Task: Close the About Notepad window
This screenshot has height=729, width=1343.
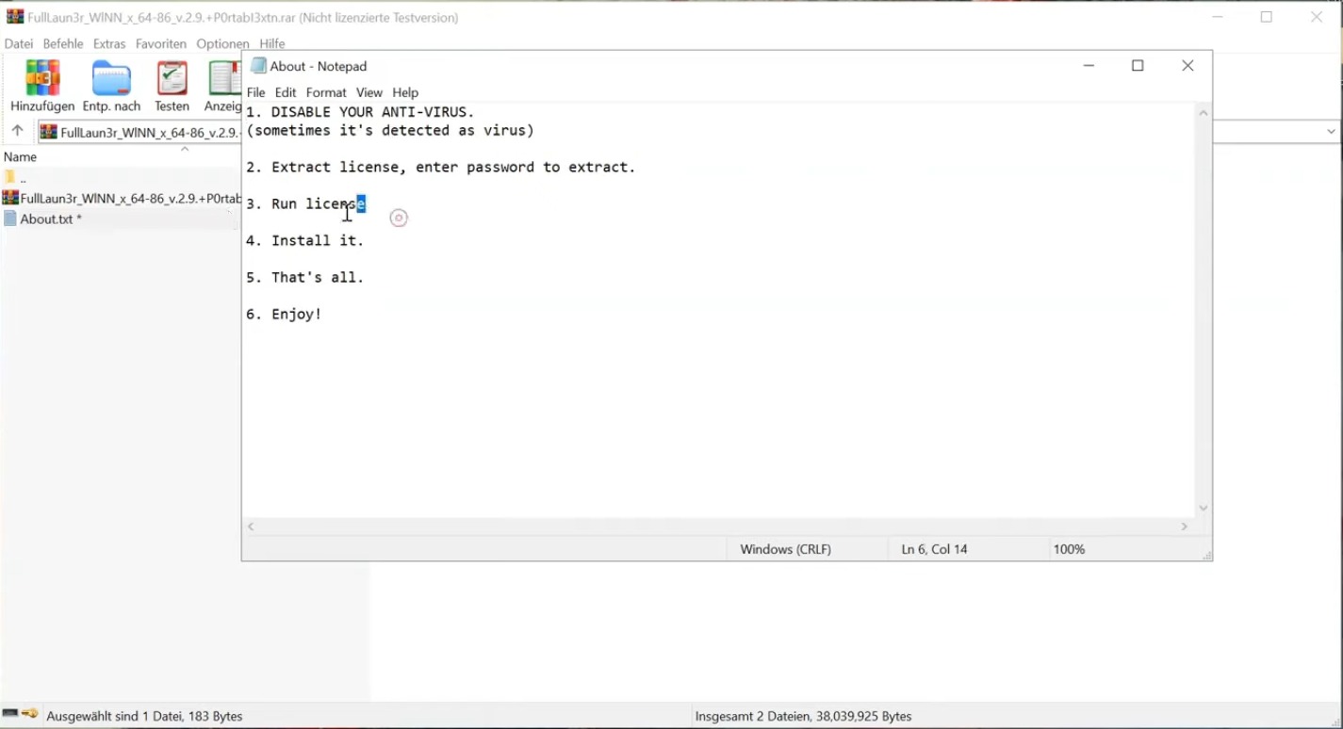Action: [x=1187, y=66]
